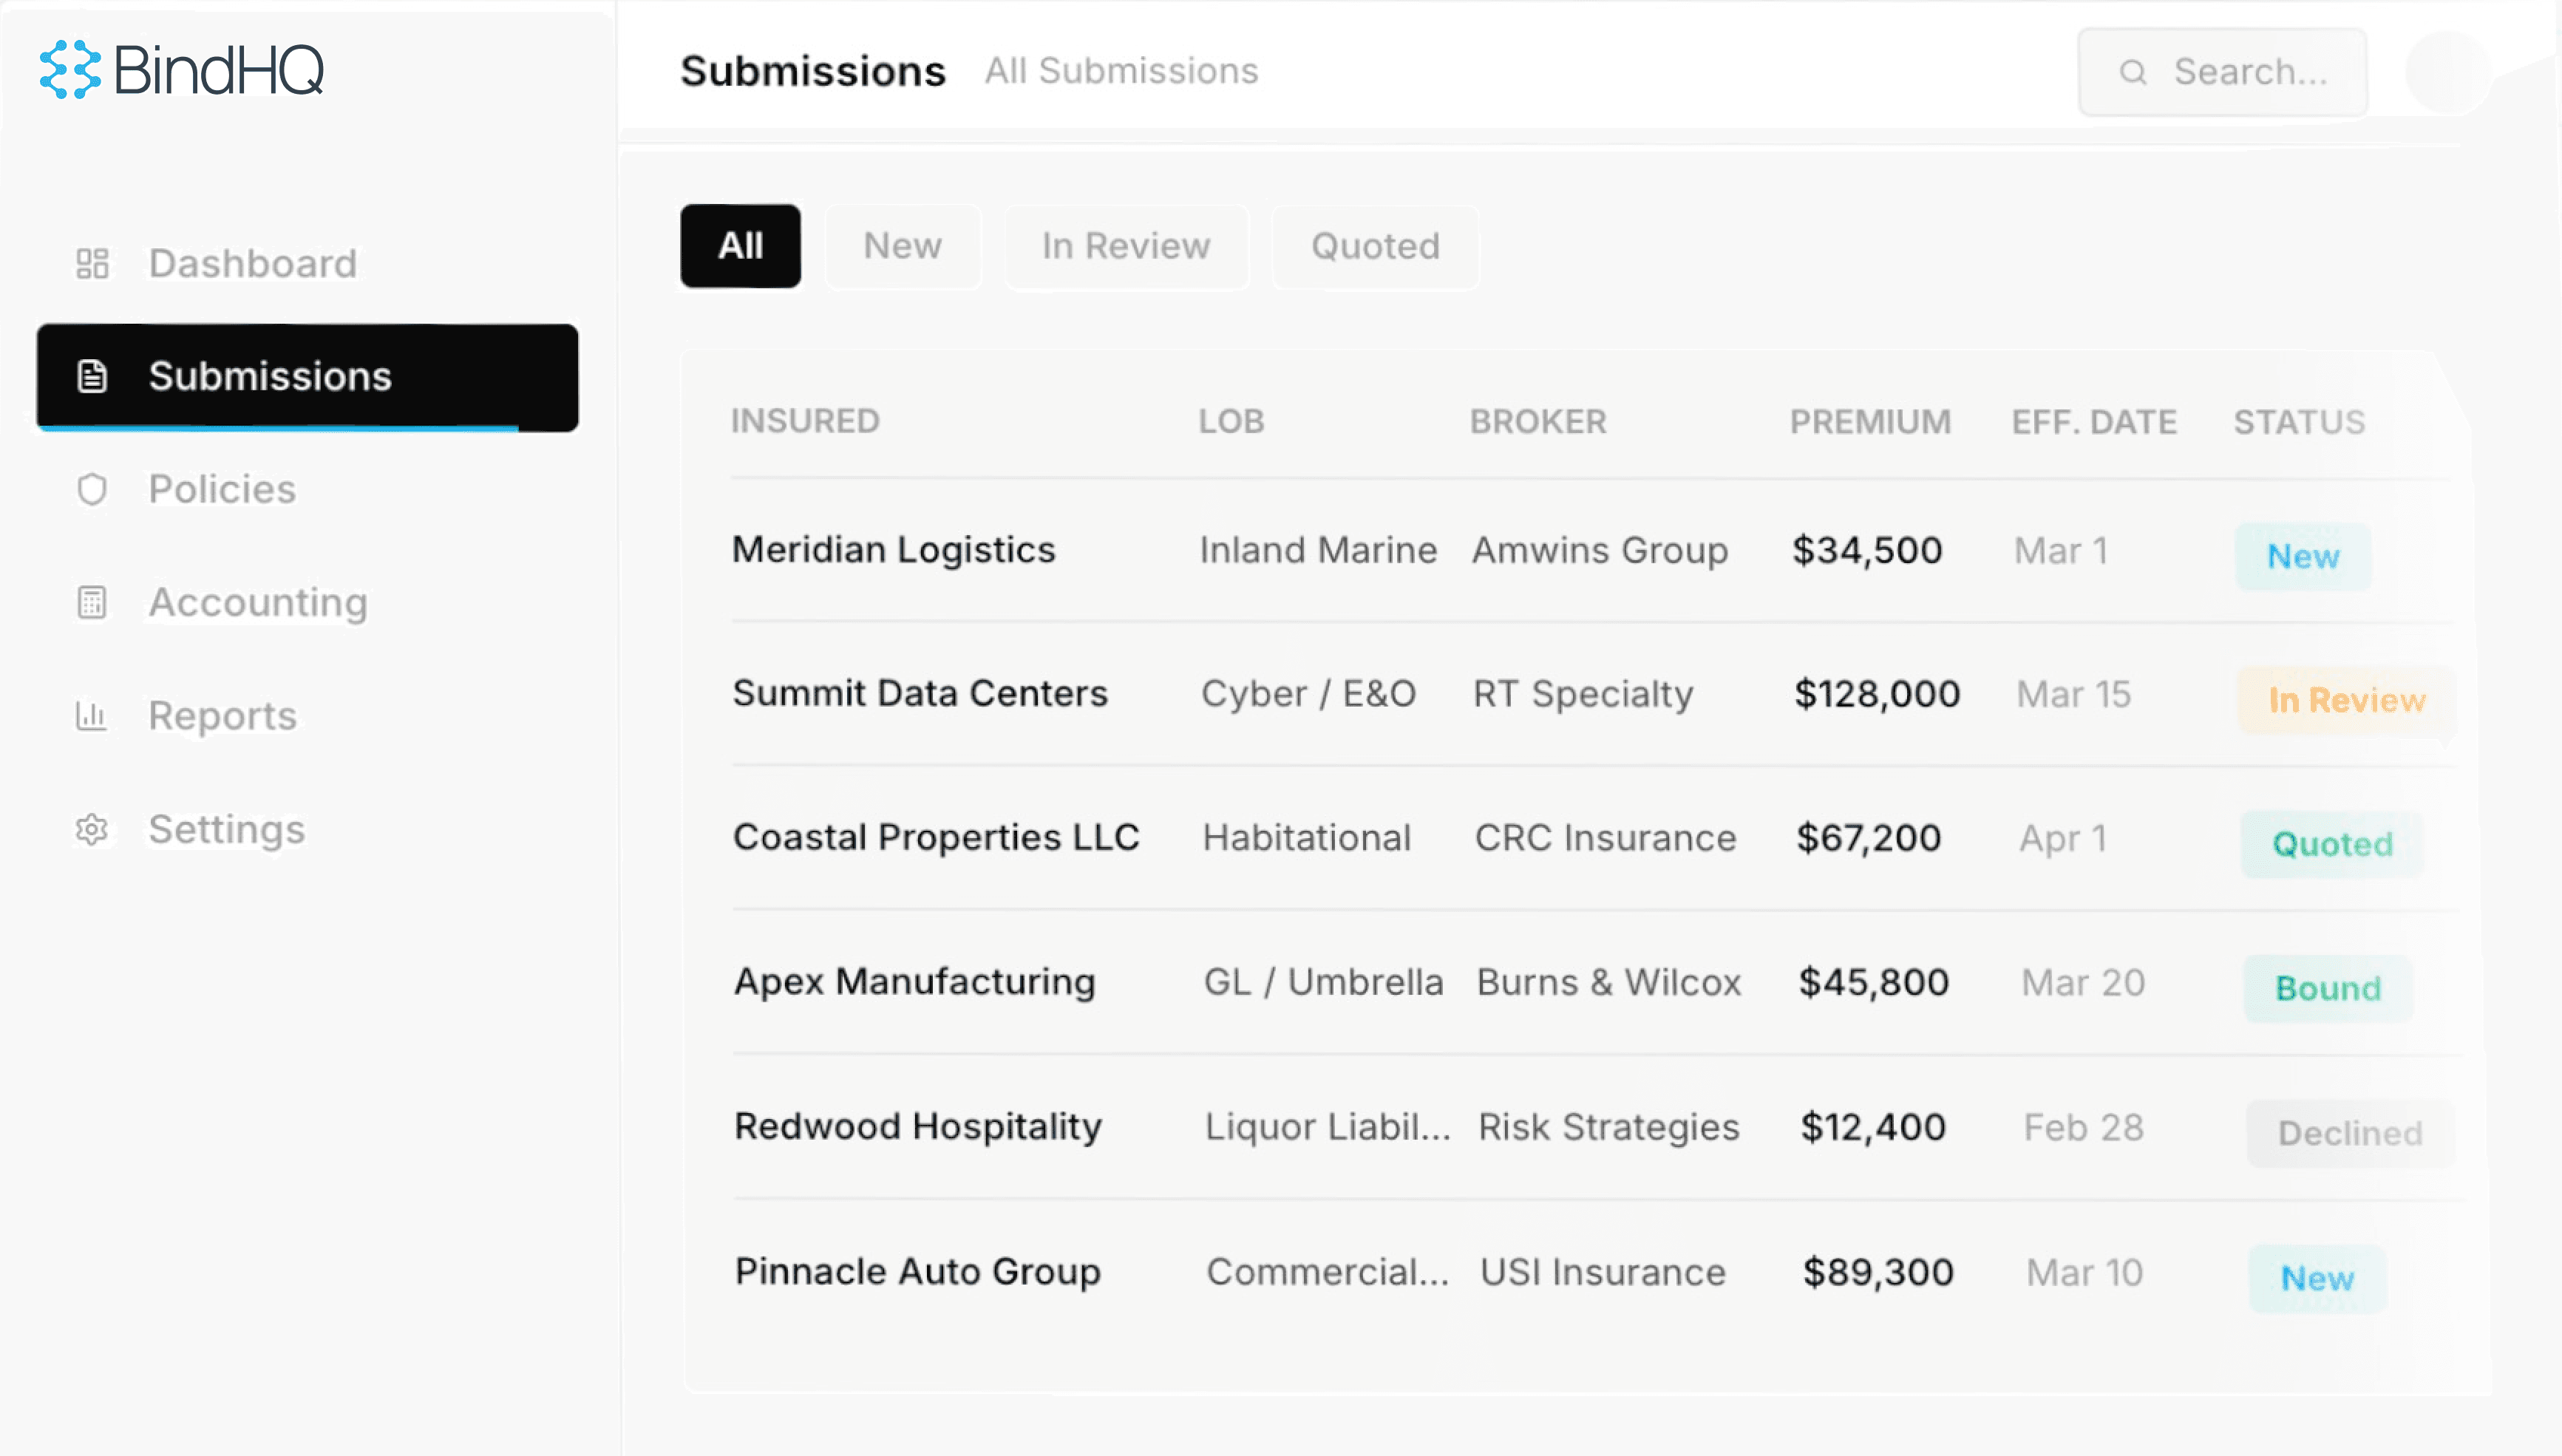The image size is (2562, 1456).
Task: Click the Settings gear icon
Action: tap(92, 830)
